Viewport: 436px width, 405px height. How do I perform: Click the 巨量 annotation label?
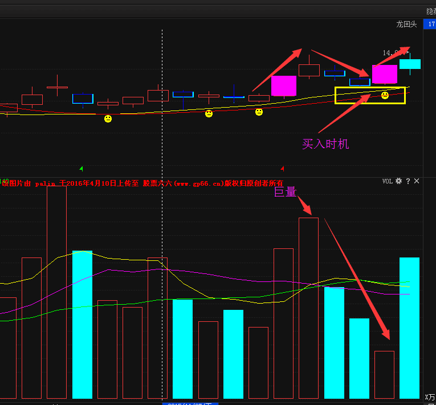[x=285, y=193]
